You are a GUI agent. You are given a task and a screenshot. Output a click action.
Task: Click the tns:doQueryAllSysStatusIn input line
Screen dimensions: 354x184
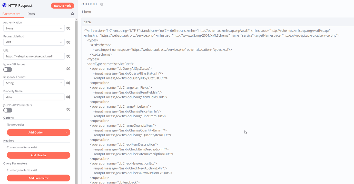(x=128, y=73)
